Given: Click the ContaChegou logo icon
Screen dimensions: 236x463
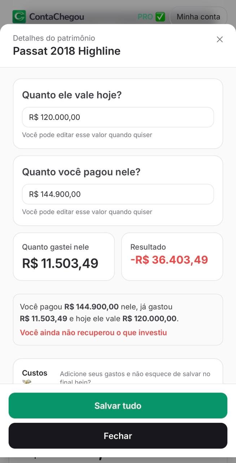Looking at the screenshot, I should 20,17.
